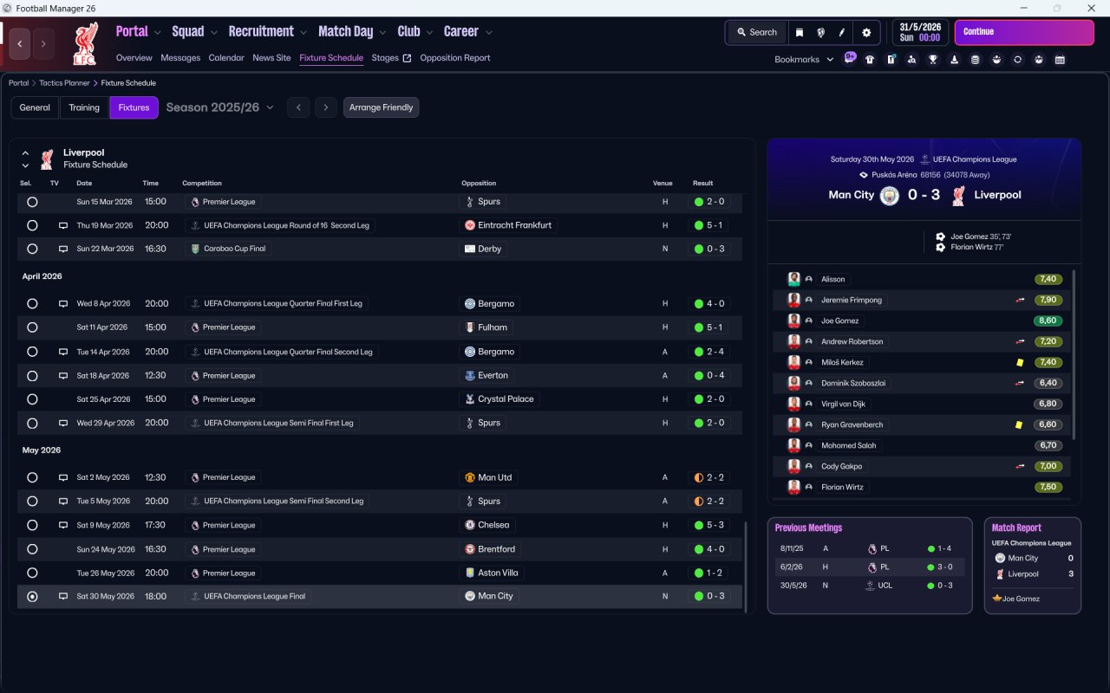Click the pencil edit icon in top bar
Image resolution: width=1110 pixels, height=693 pixels.
[x=841, y=32]
